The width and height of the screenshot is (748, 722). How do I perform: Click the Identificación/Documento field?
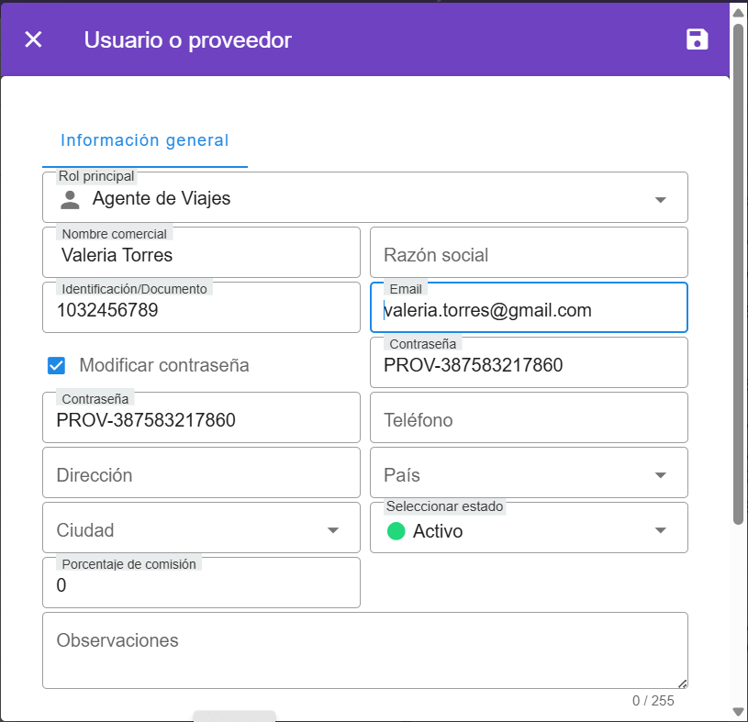[x=201, y=311]
